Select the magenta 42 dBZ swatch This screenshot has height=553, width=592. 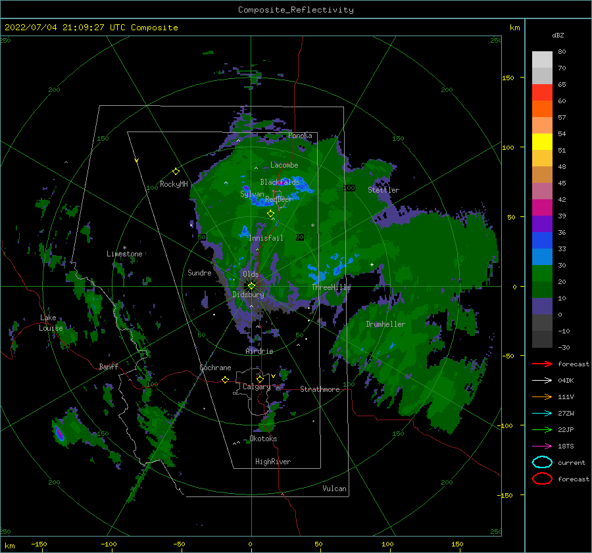point(542,208)
